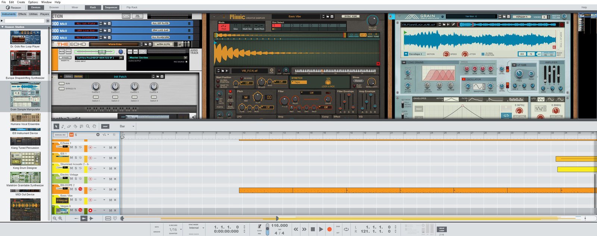Open the Saffire Pro24DSP audio input dropdown
Screen dimensions: 597x236
coord(121,58)
